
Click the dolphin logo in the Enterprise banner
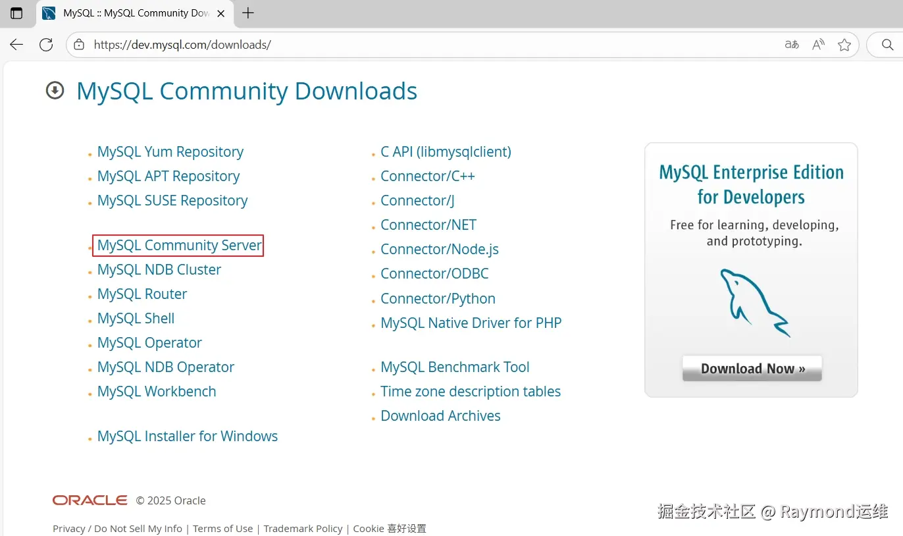754,302
